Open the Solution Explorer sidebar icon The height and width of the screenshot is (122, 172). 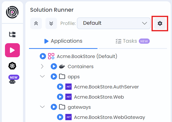[x=12, y=34]
